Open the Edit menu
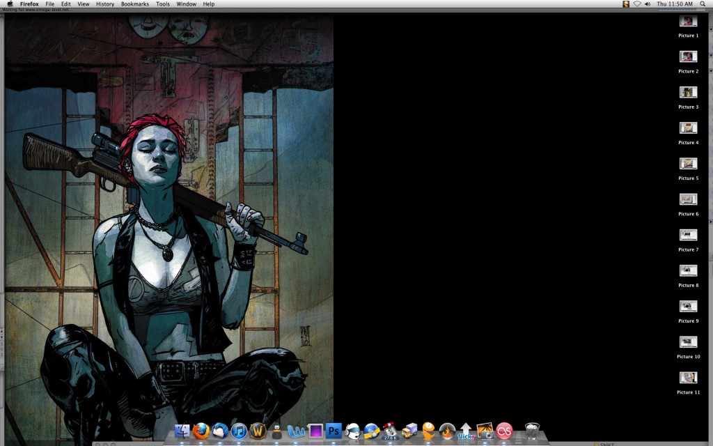This screenshot has height=446, width=713. 66,3
